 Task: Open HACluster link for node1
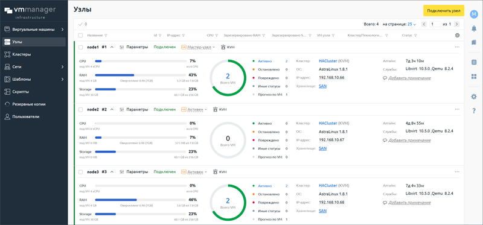tap(328, 61)
